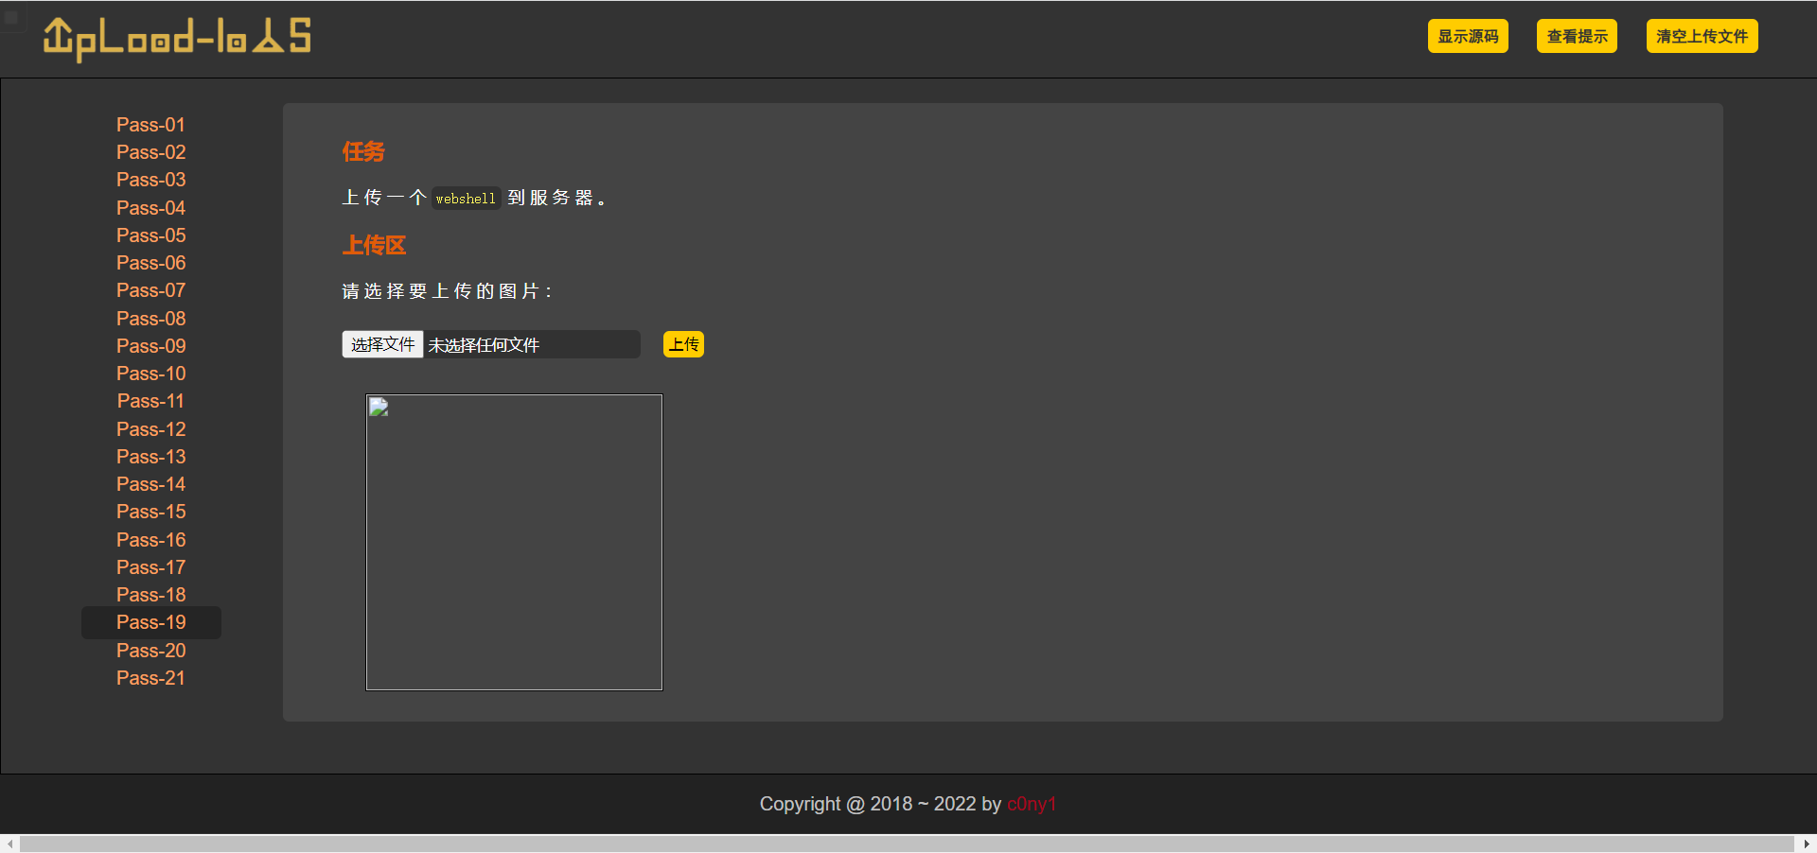Image resolution: width=1817 pixels, height=853 pixels.
Task: Click the Upload-labs logo
Action: tap(177, 39)
